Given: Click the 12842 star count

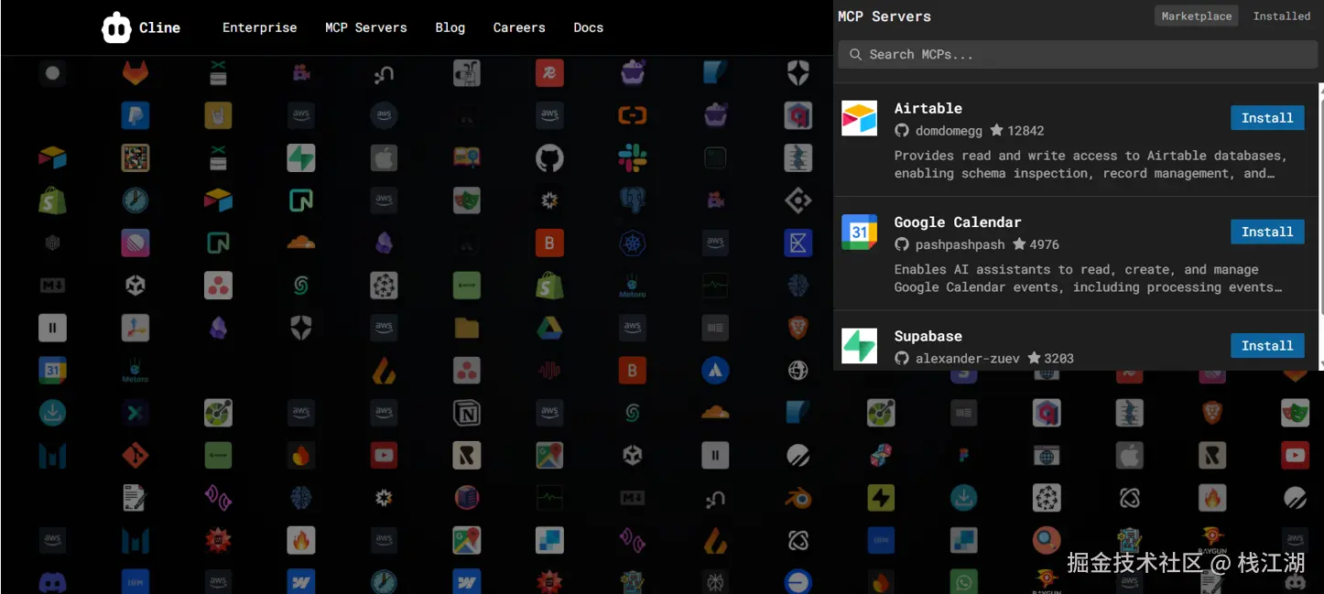Looking at the screenshot, I should [1026, 131].
